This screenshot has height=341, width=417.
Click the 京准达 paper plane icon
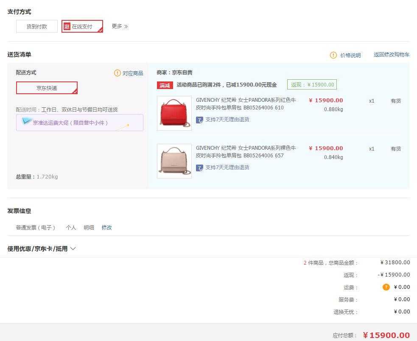(26, 121)
